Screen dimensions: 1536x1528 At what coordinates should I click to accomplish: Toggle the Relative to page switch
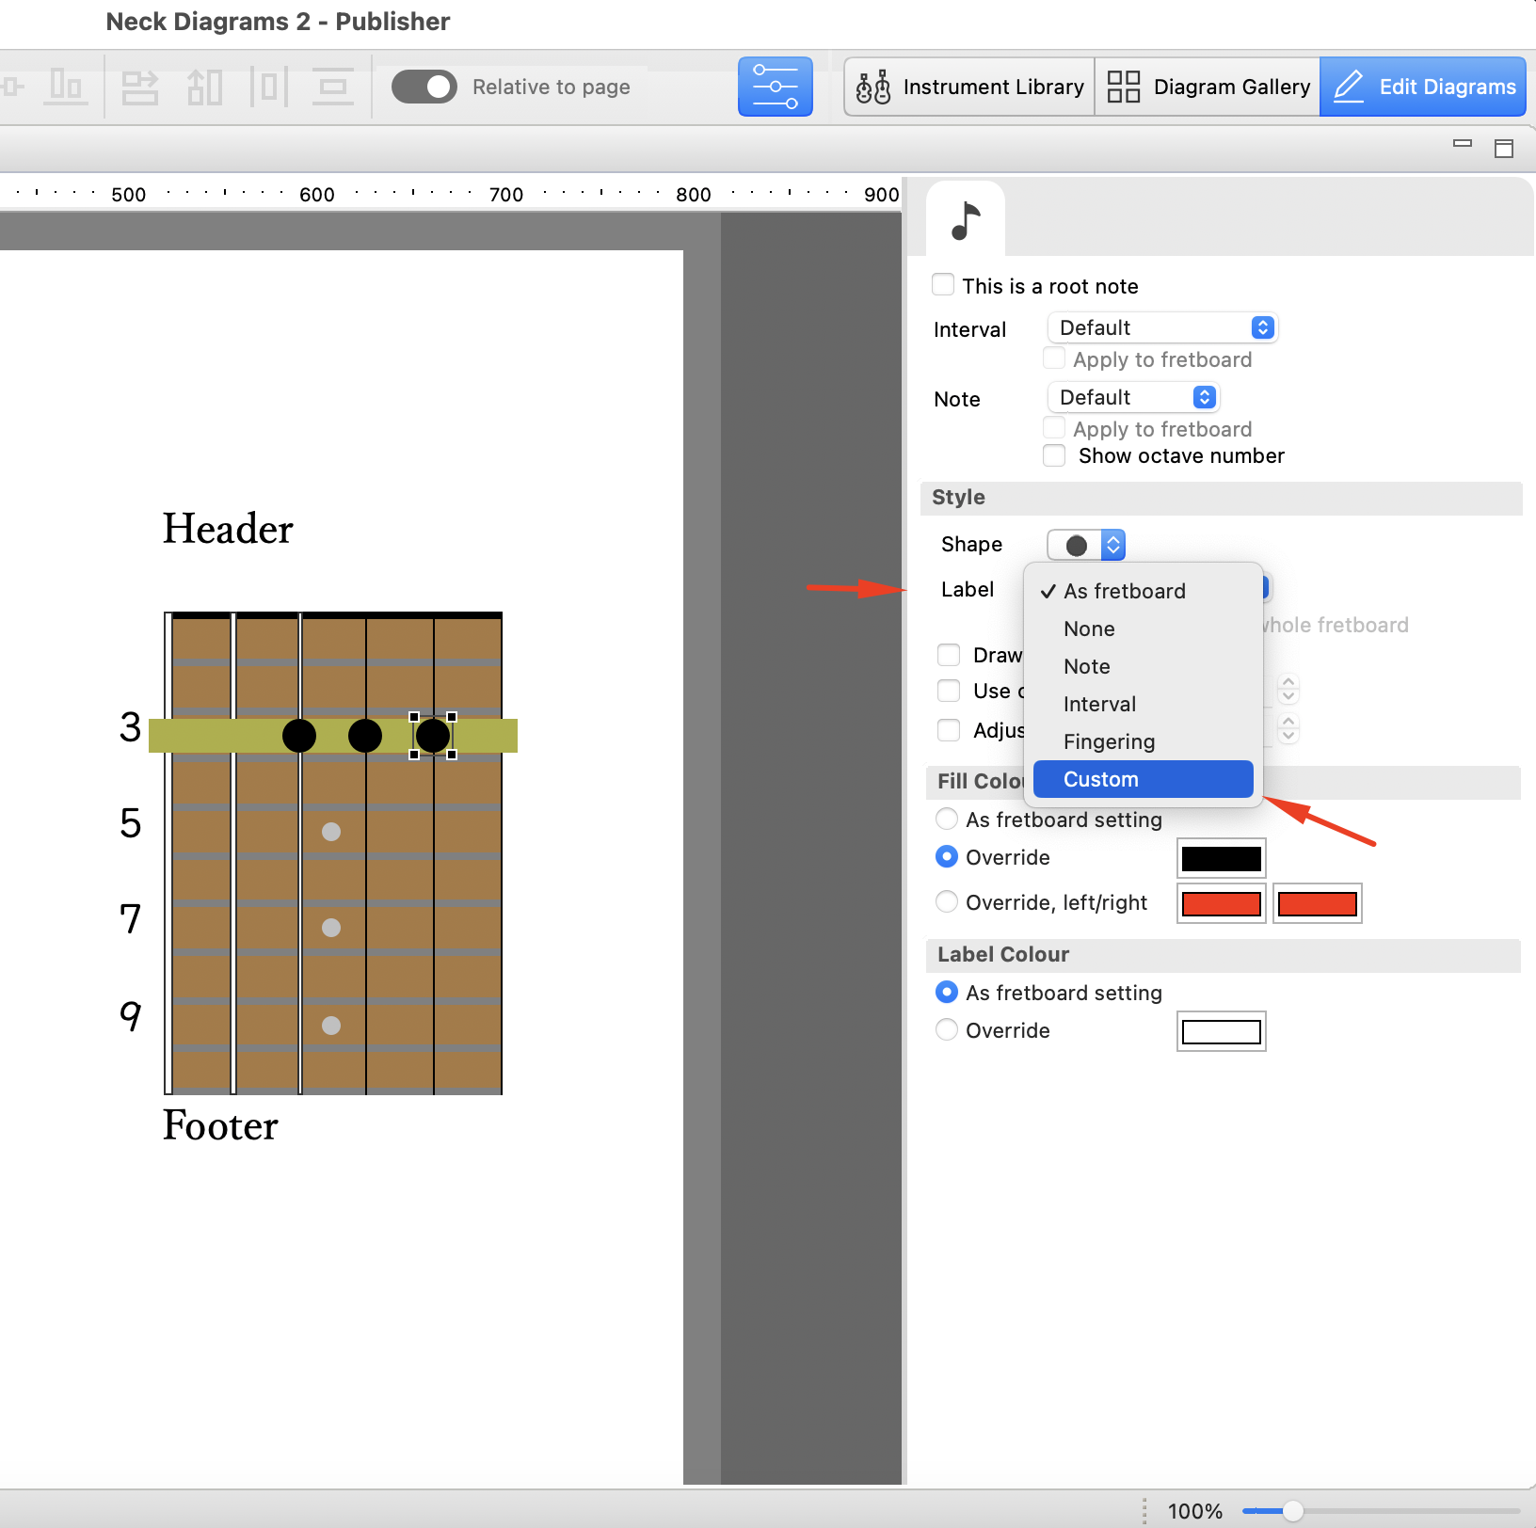[x=424, y=87]
